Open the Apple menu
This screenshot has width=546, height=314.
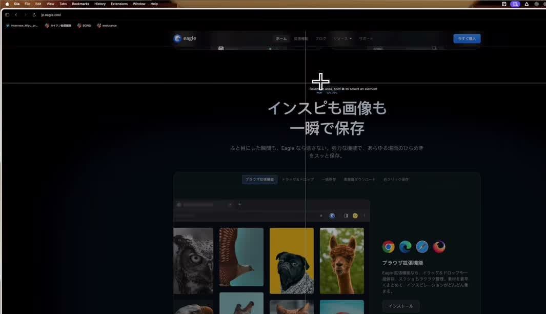[7, 4]
